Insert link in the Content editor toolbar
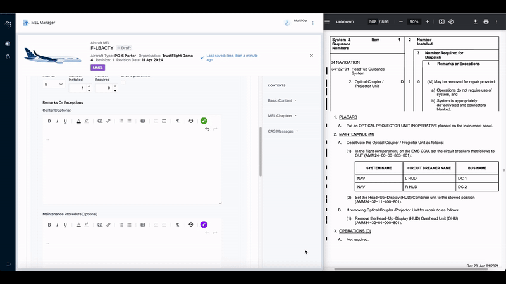The height and width of the screenshot is (284, 506). pyautogui.click(x=108, y=121)
